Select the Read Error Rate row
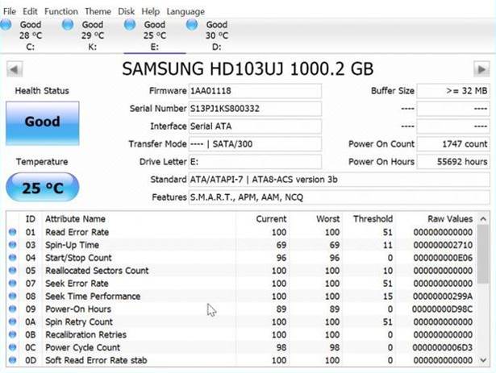The image size is (496, 373). point(241,232)
